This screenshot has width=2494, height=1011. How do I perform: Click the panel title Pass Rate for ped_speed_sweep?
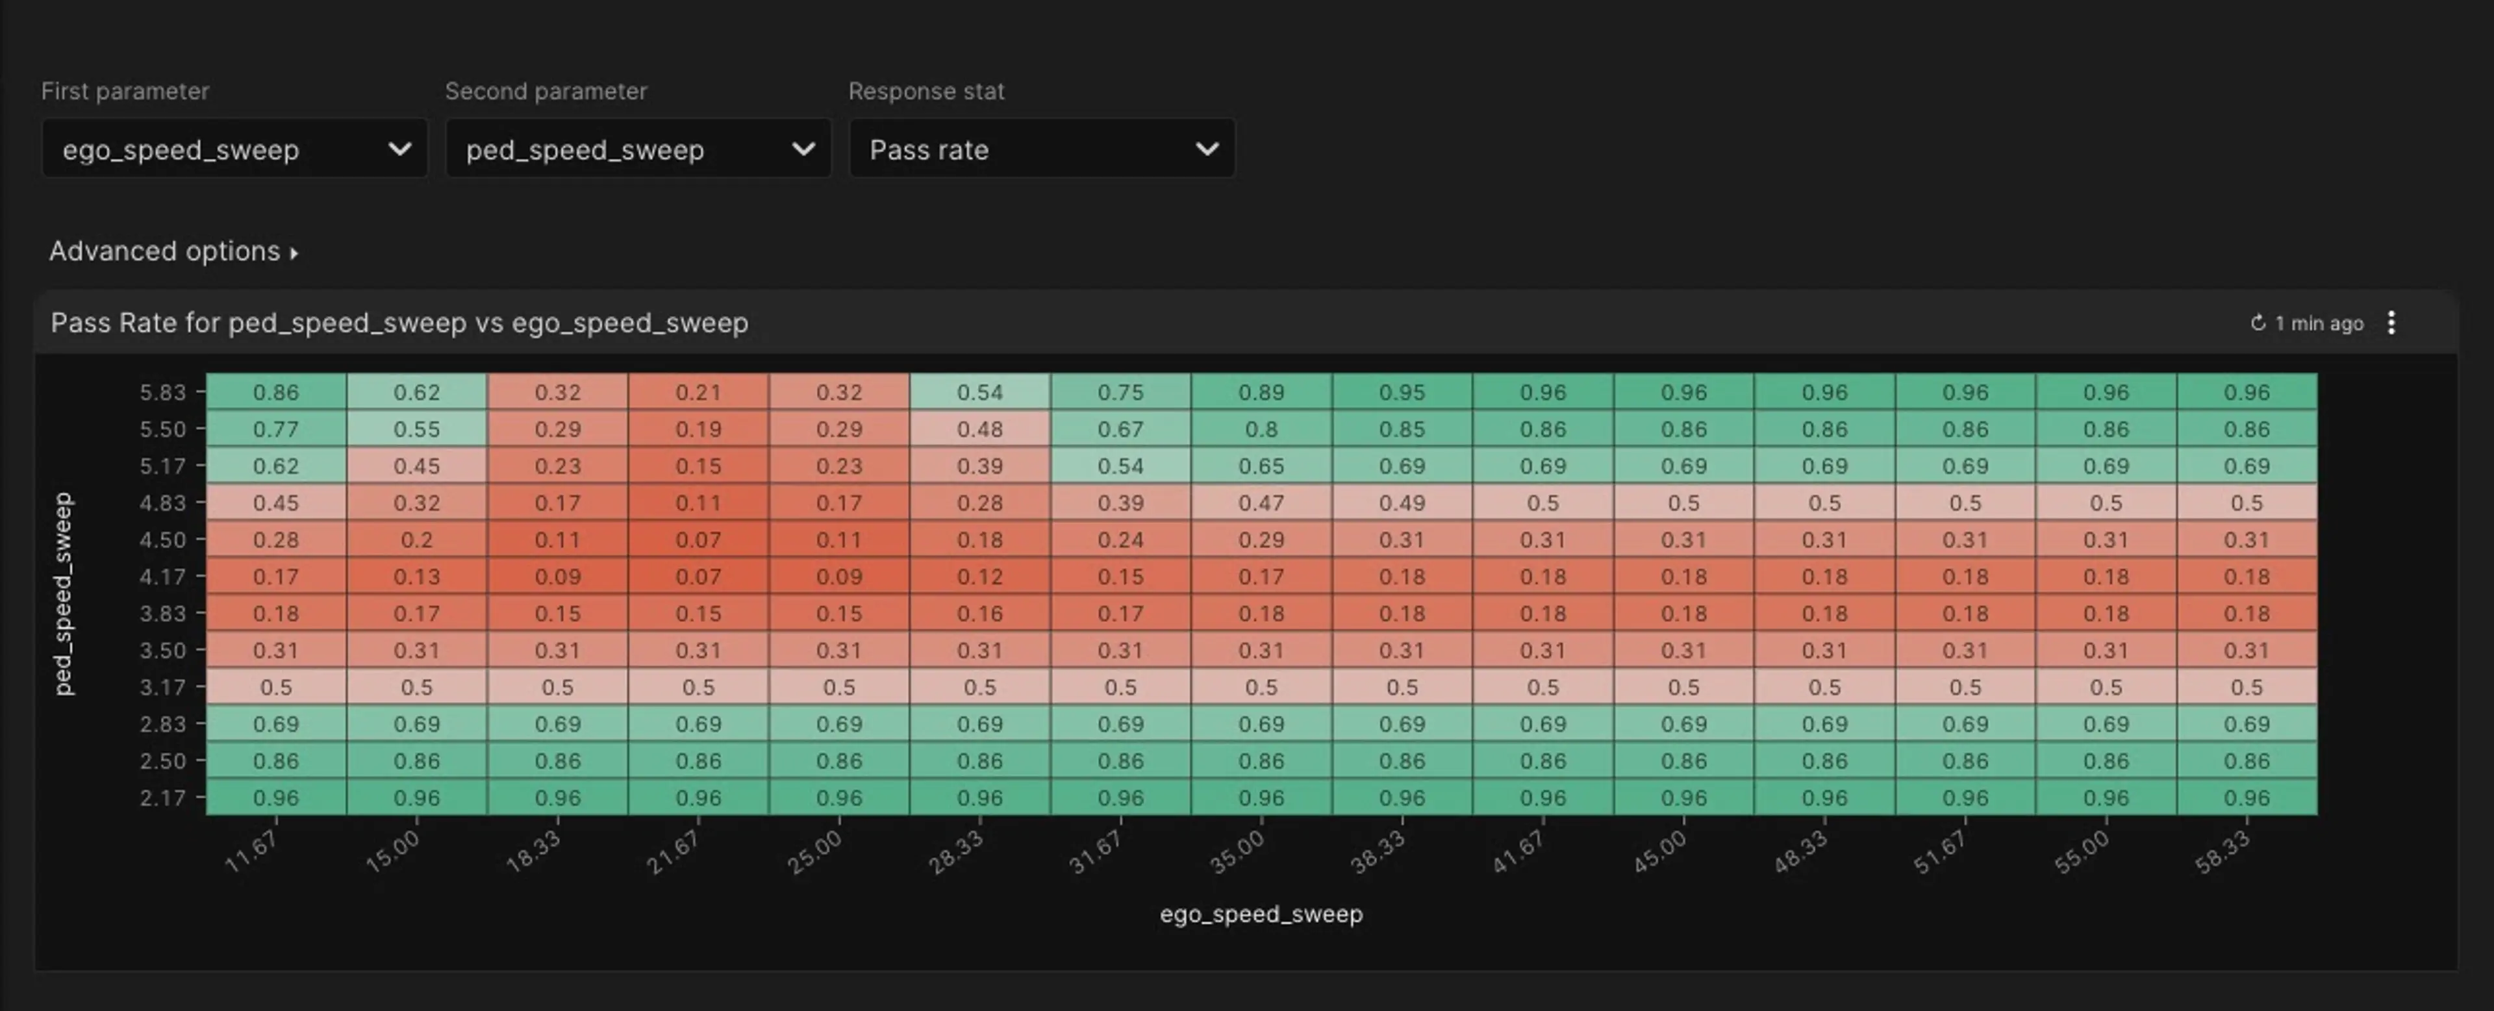pyautogui.click(x=399, y=323)
